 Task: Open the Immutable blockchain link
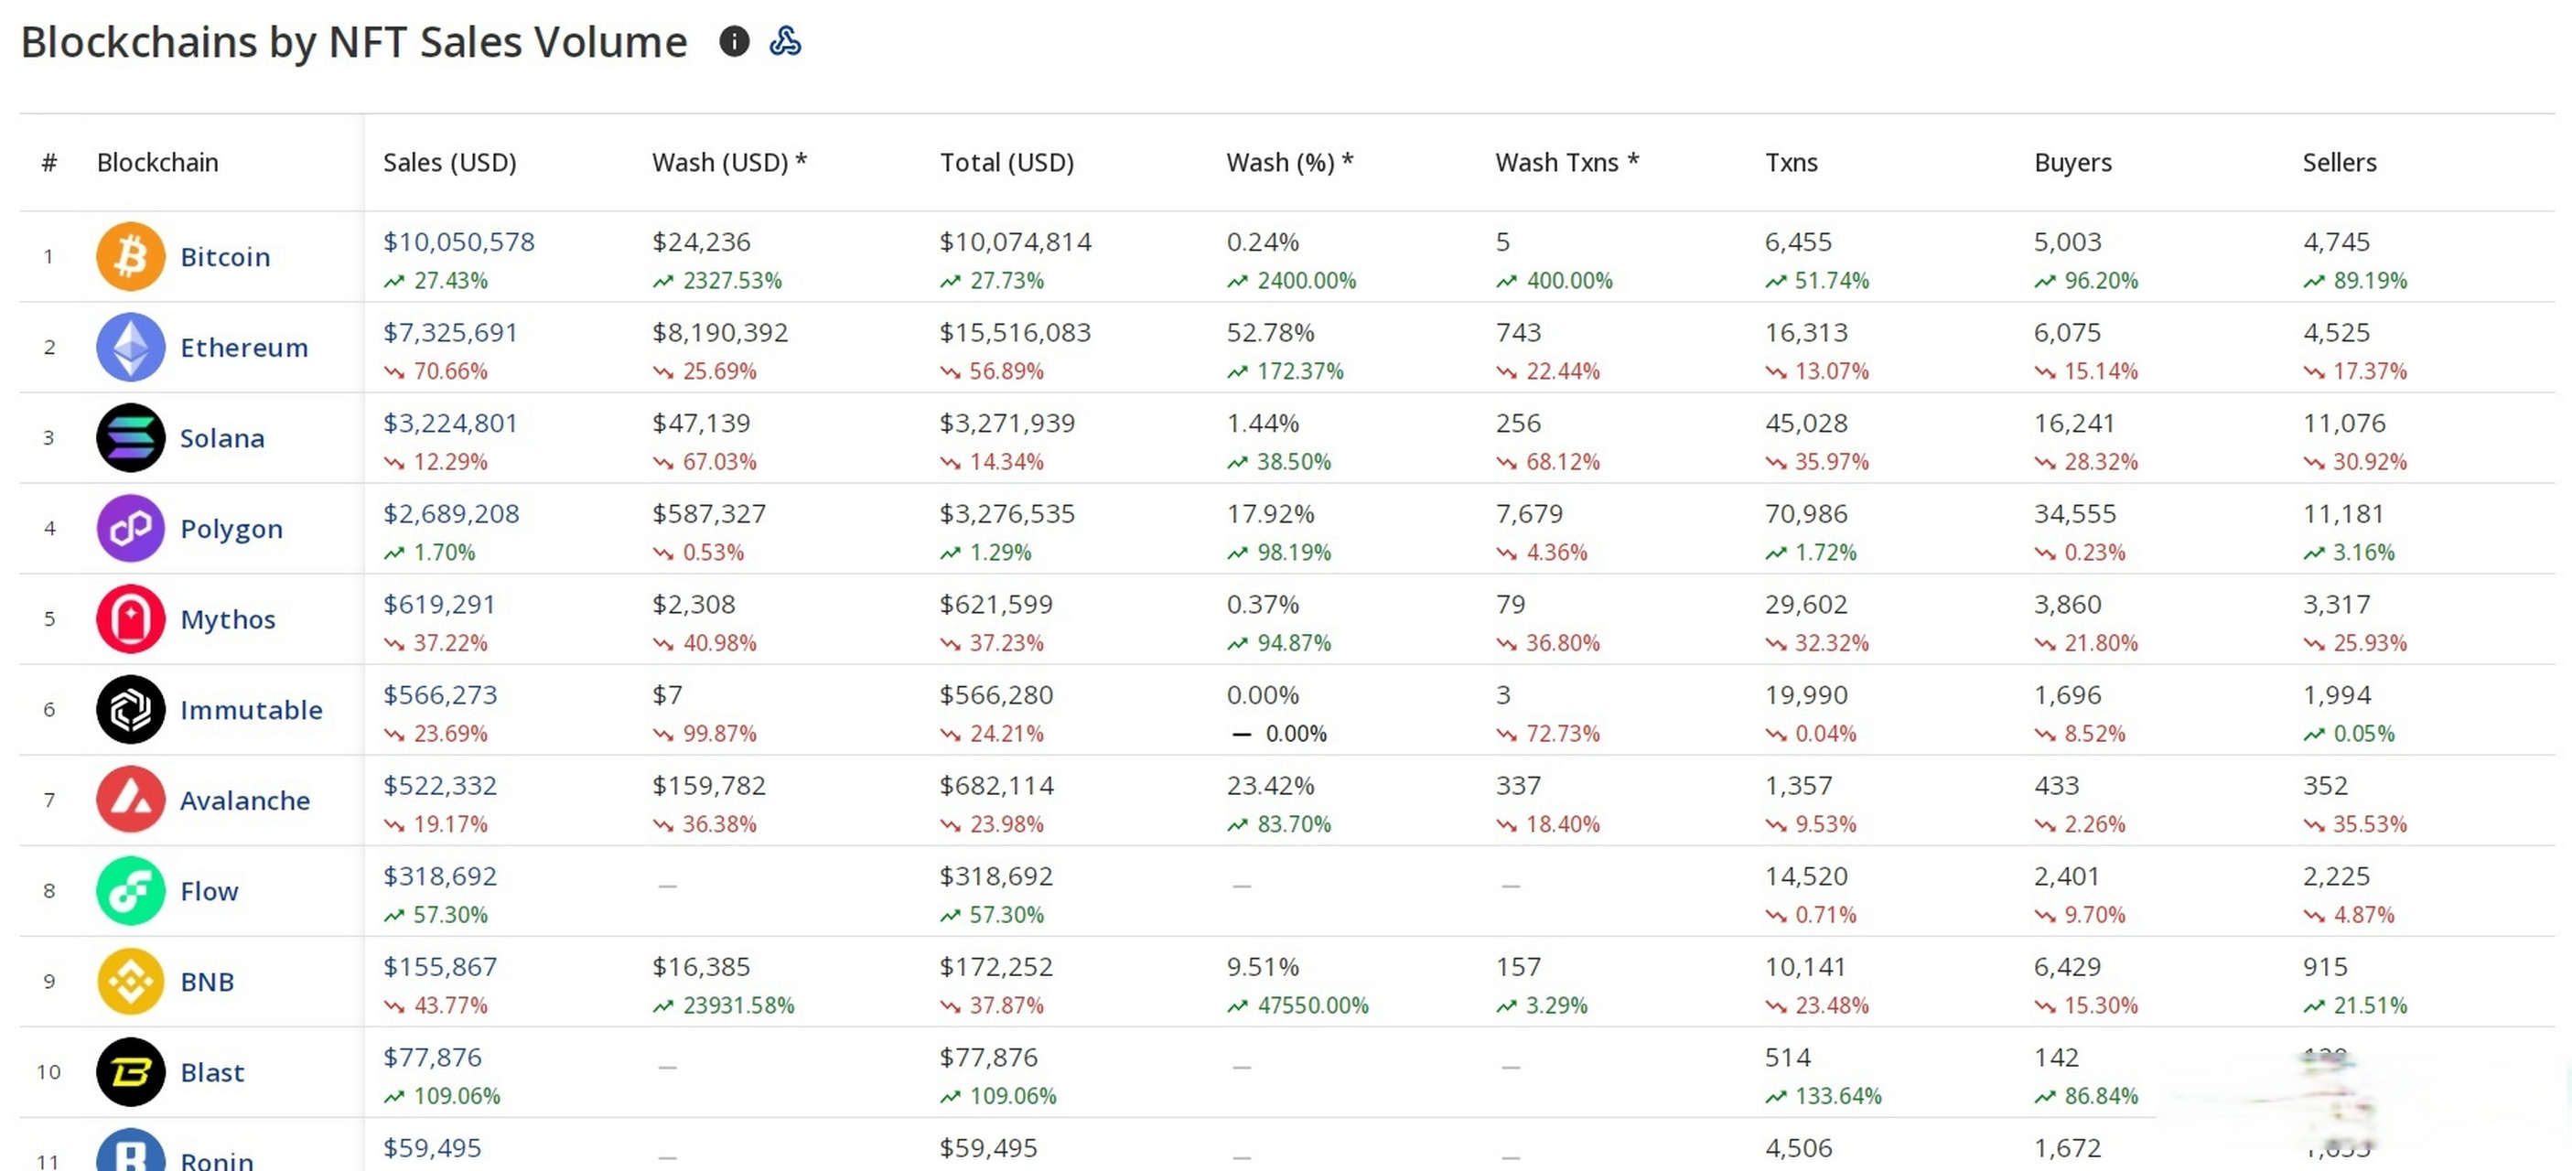point(252,710)
